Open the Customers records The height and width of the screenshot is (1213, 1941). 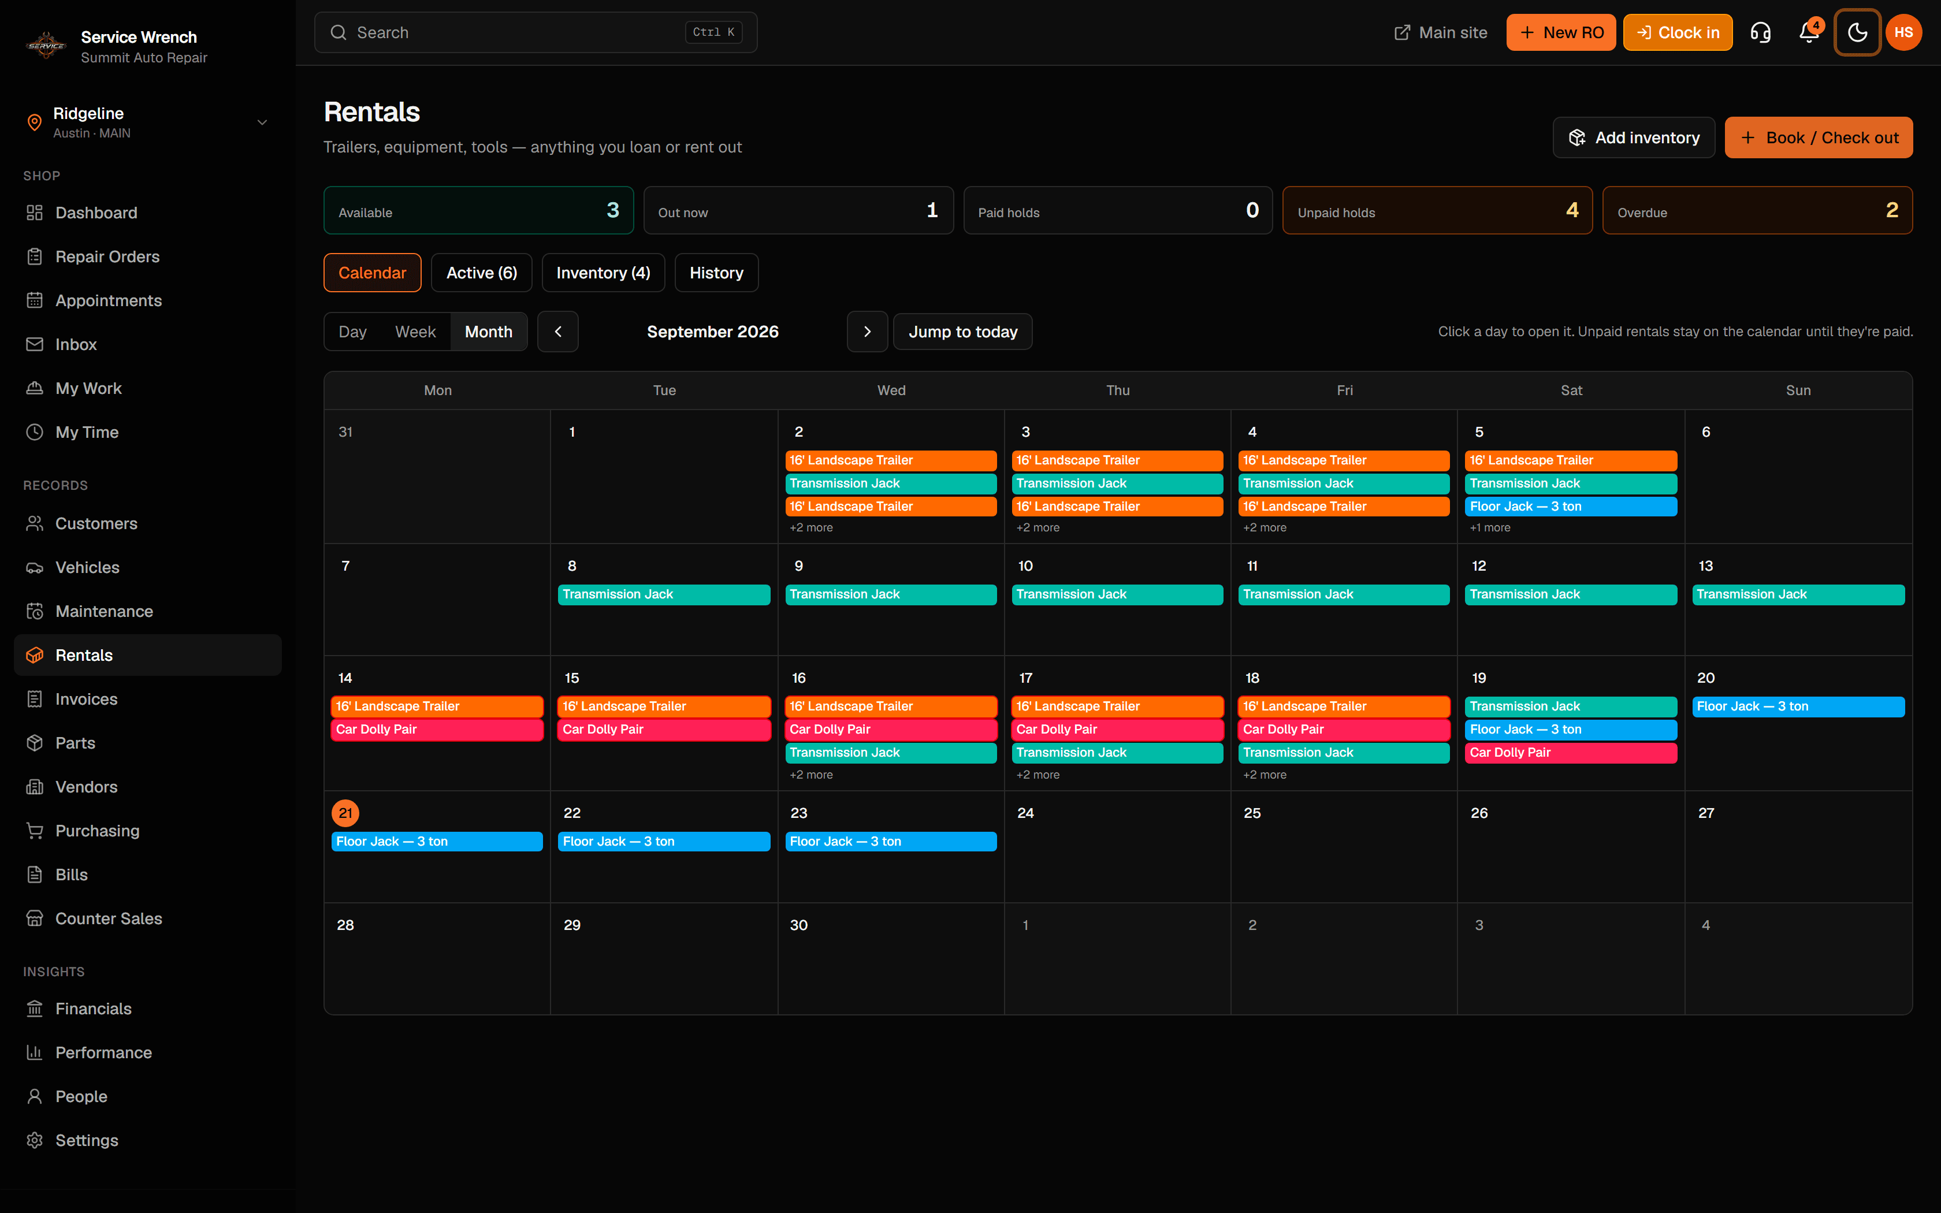click(147, 524)
